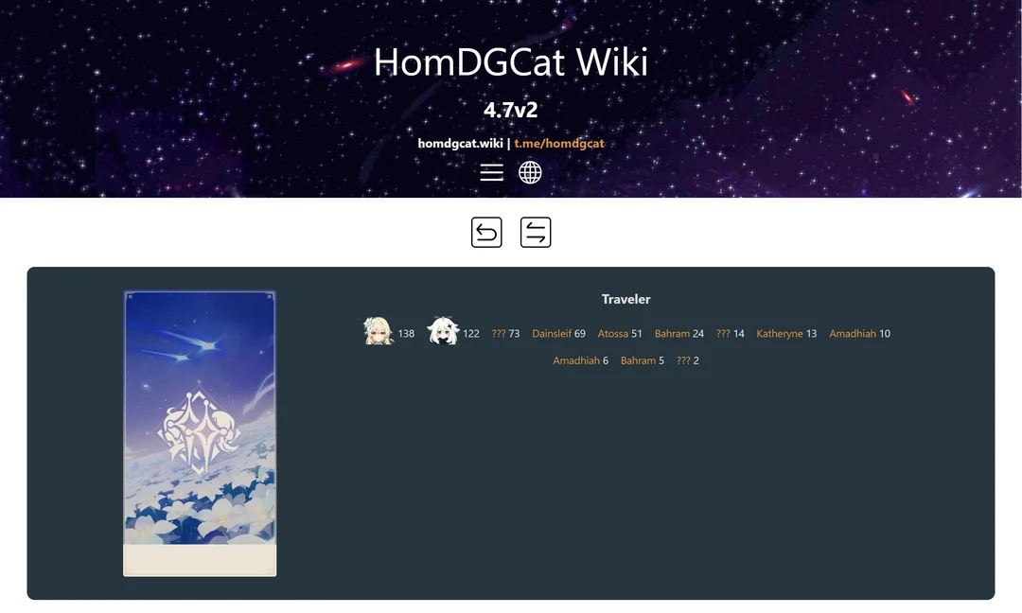Open the t.me/homdgcat link
The image size is (1022, 613).
pos(559,143)
